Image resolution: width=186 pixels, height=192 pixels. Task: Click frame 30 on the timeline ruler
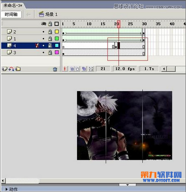pos(144,24)
